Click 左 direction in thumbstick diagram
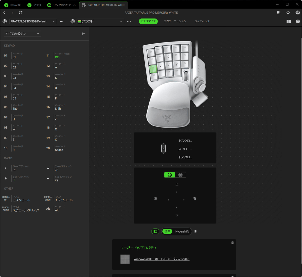The image size is (302, 277). tap(156, 199)
